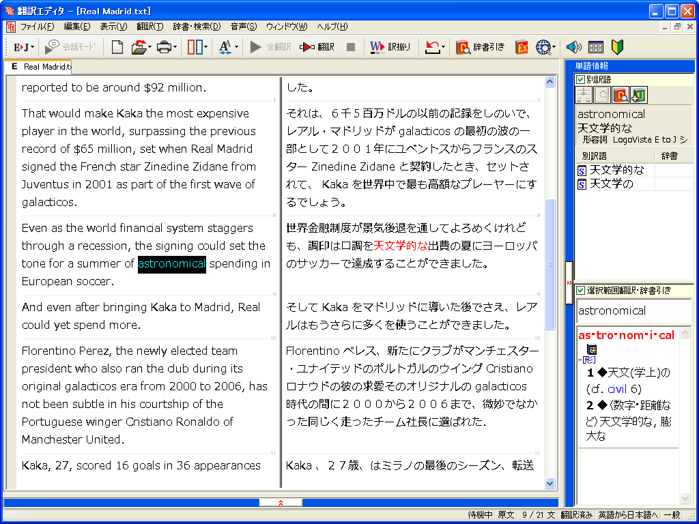
Task: Click the application icon in the menu bar
Action: point(11,27)
